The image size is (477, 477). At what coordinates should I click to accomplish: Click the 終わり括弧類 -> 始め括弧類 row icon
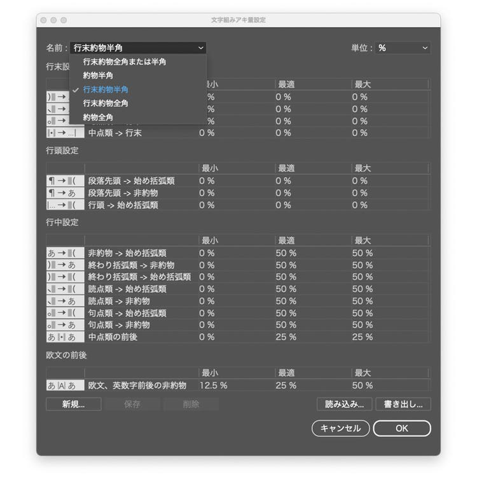click(65, 277)
